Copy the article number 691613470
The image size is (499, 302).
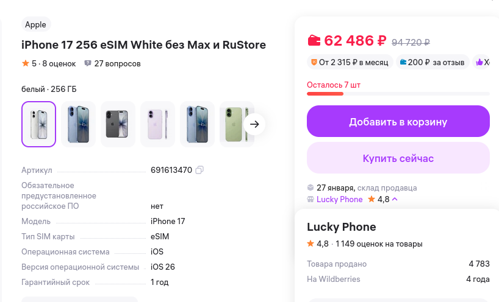point(199,170)
